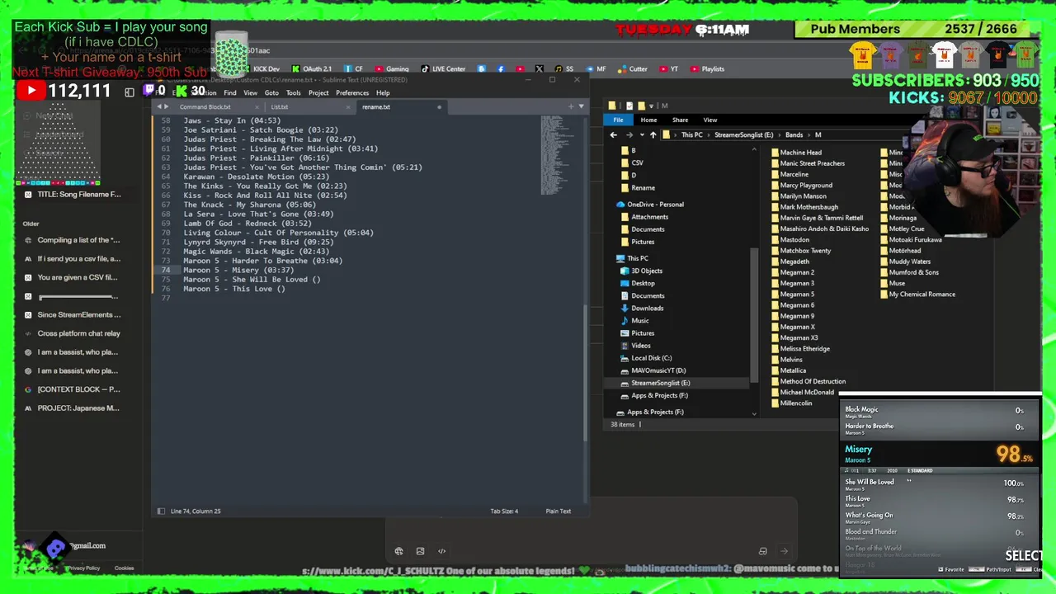Image resolution: width=1056 pixels, height=594 pixels.
Task: Open the SS bookmark
Action: (564, 69)
